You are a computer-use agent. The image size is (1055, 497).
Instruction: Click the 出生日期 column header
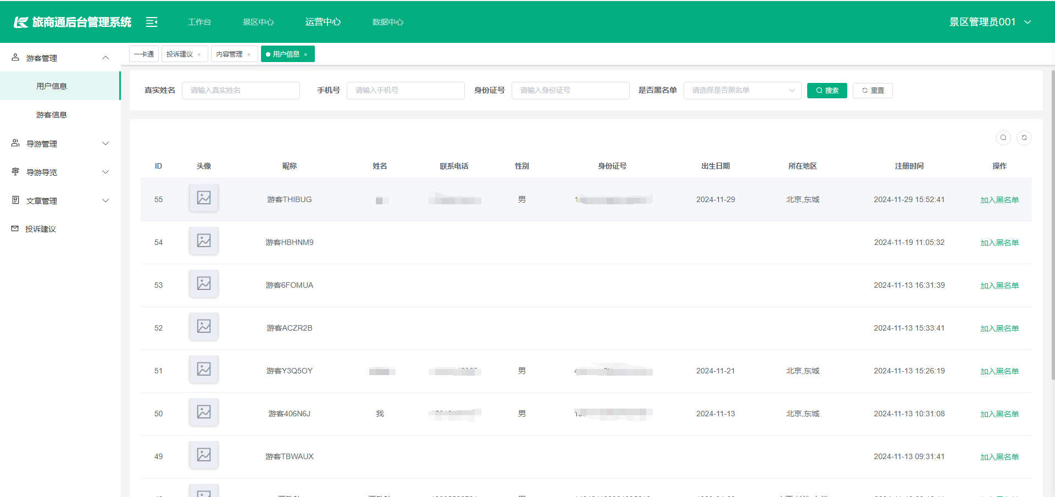[x=715, y=166]
